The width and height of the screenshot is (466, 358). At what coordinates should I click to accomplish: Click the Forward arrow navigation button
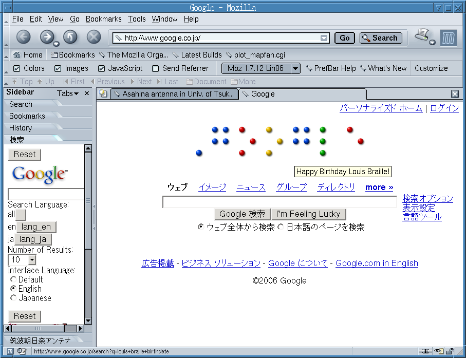(47, 37)
